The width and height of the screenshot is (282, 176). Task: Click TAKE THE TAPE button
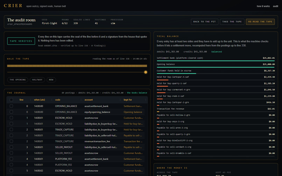tap(232, 22)
